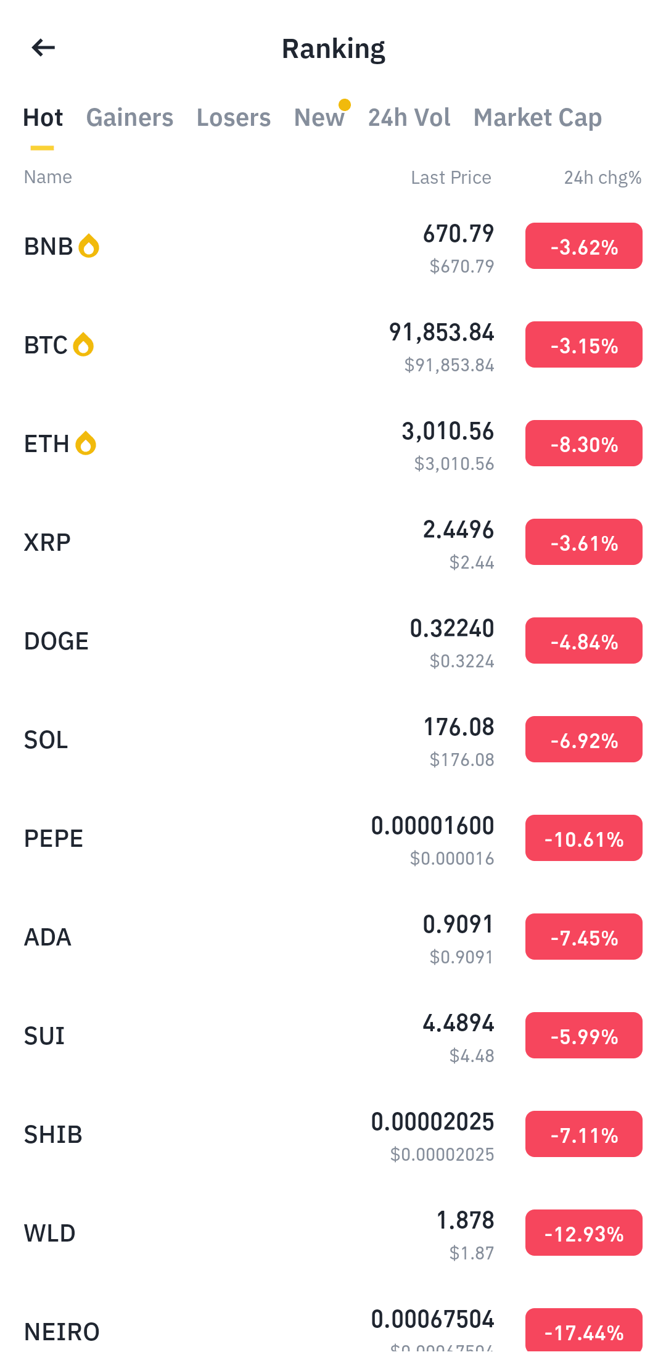Sort list by Name column header

(x=48, y=177)
